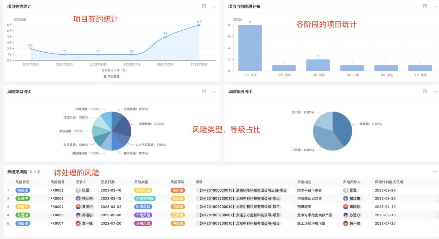The width and height of the screenshot is (439, 239).
Task: Toggle the 项目数量 legend in line chart
Action: pyautogui.click(x=112, y=76)
